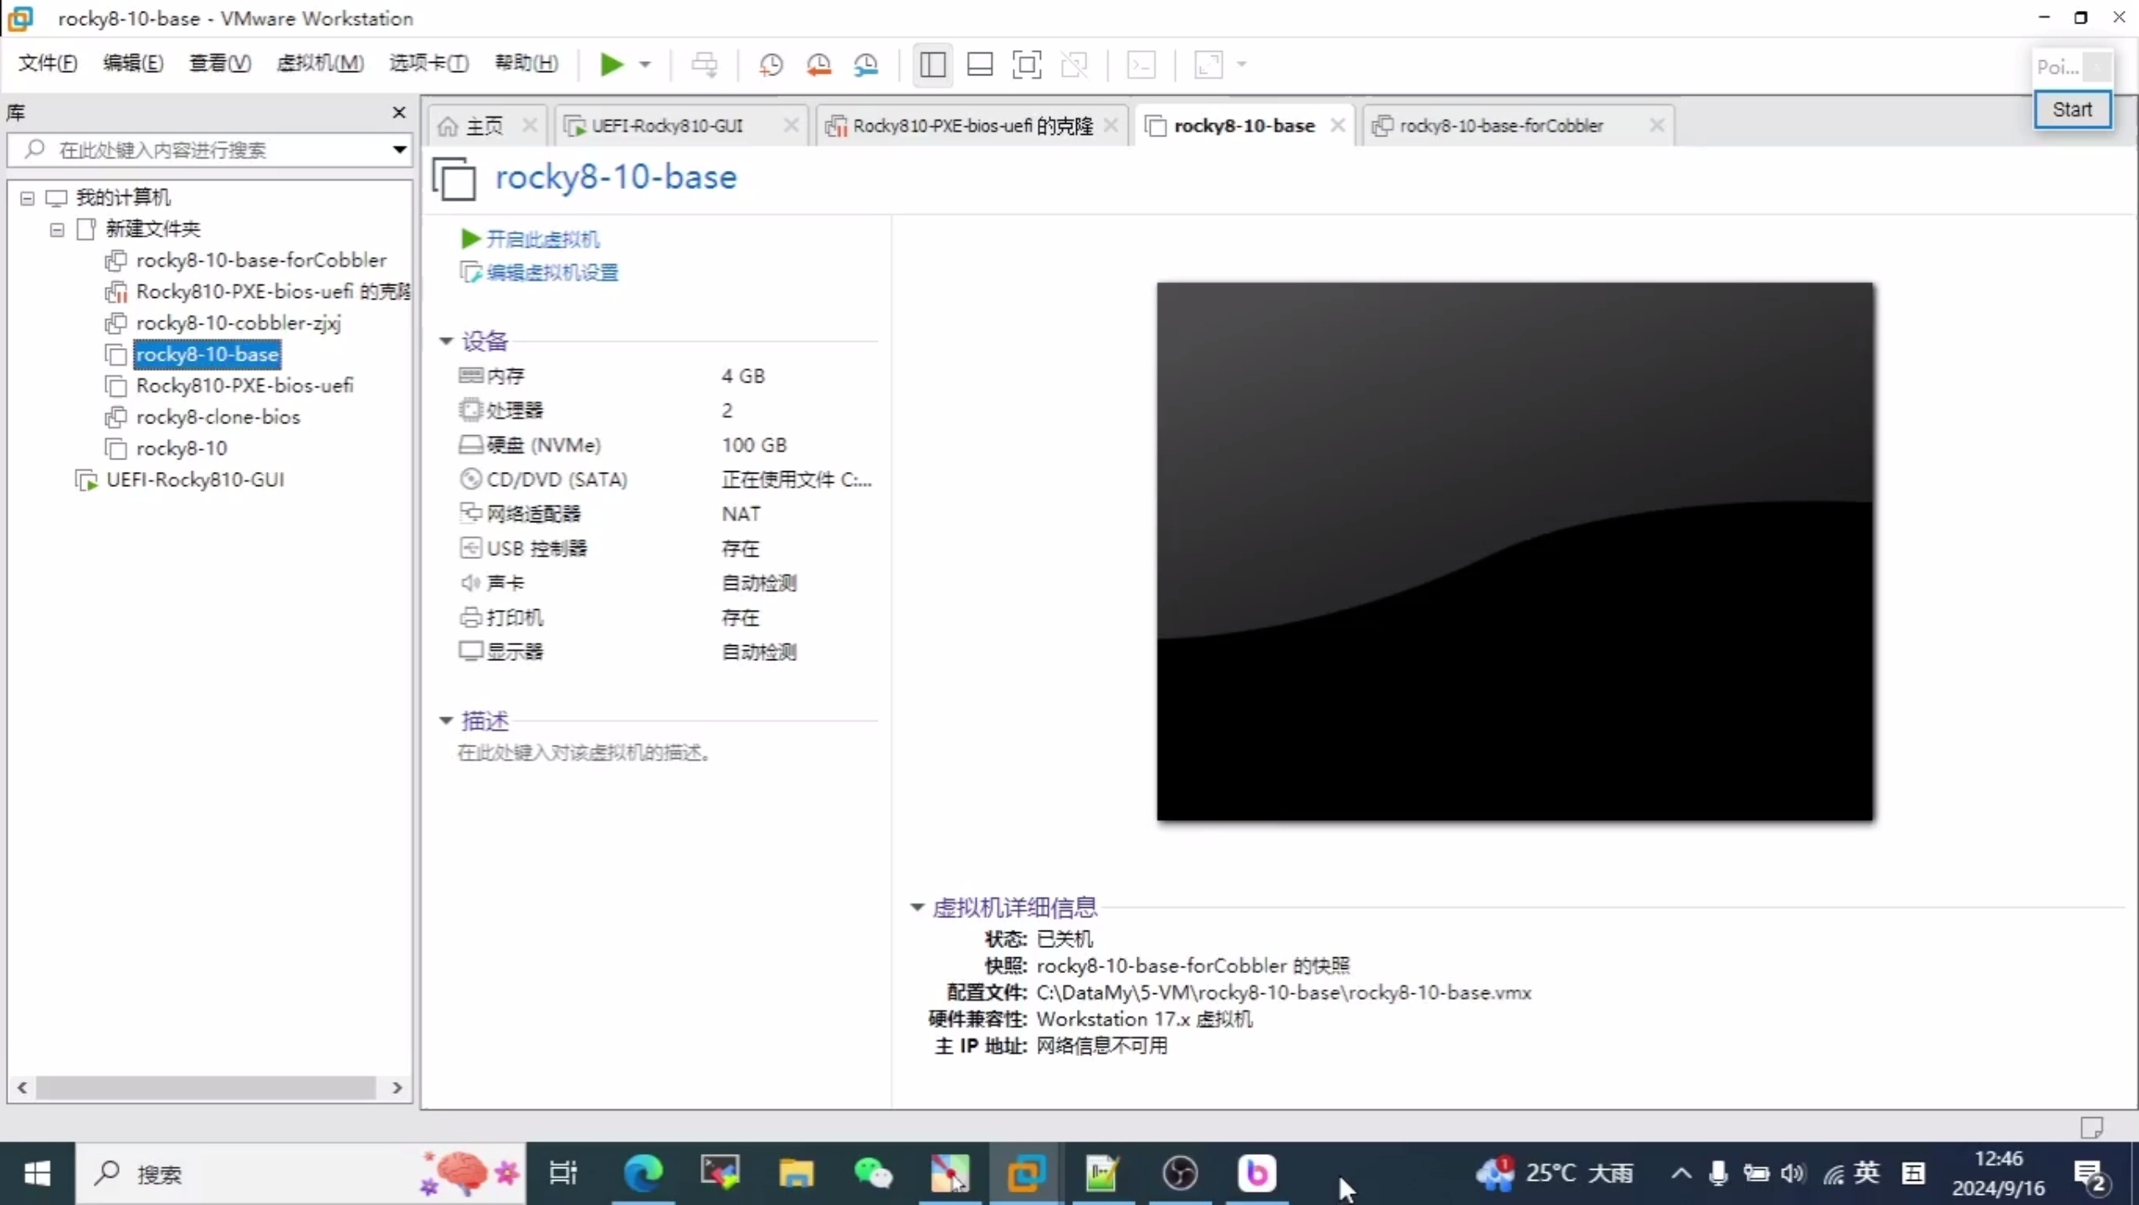Open the snapshot manager
The image size is (2139, 1205).
[x=868, y=64]
